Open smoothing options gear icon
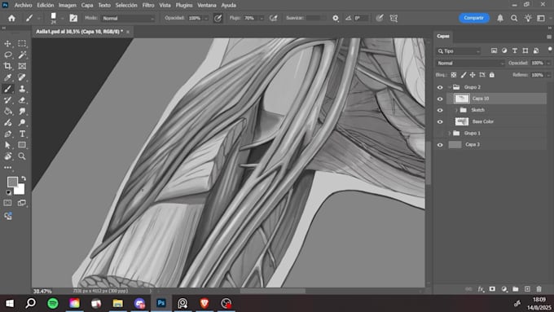This screenshot has width=554, height=312. coord(336,18)
